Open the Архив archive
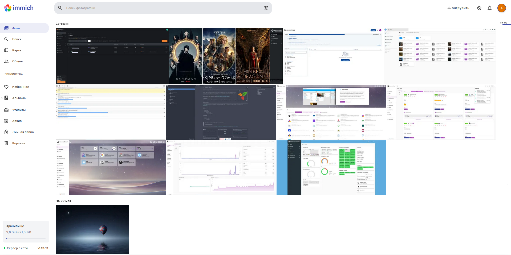This screenshot has height=255, width=511. point(17,121)
